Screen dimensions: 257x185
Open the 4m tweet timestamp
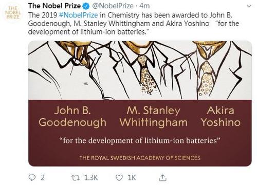(x=144, y=6)
